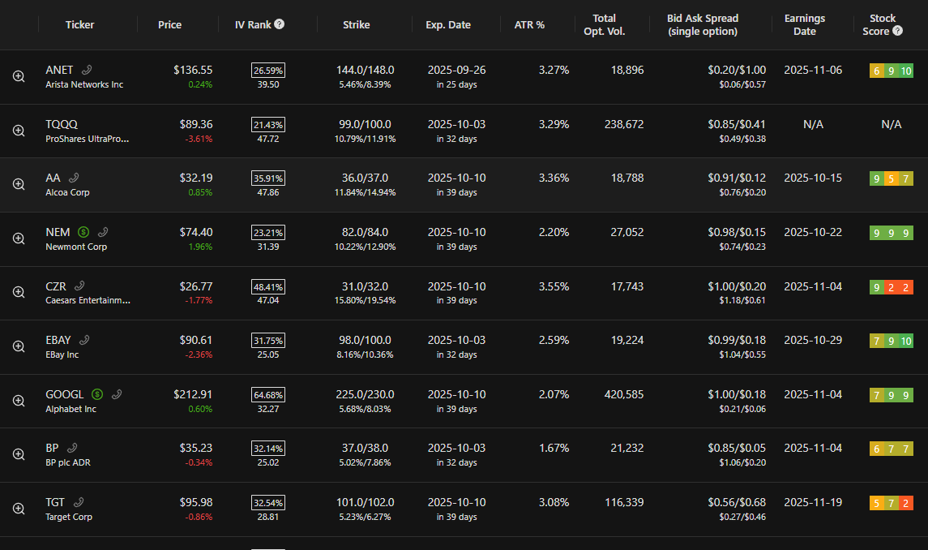Click strike 37.0/38.0 in BP row
The height and width of the screenshot is (550, 928).
366,448
